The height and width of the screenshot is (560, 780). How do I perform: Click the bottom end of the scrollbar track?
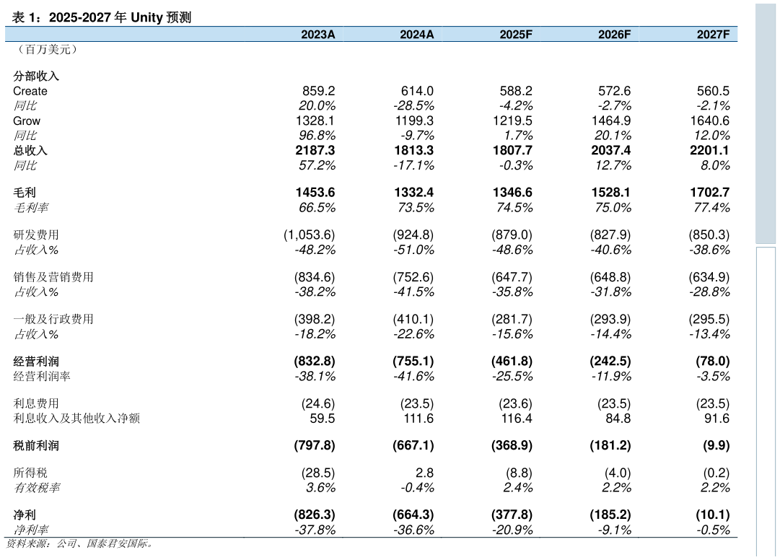point(765,551)
